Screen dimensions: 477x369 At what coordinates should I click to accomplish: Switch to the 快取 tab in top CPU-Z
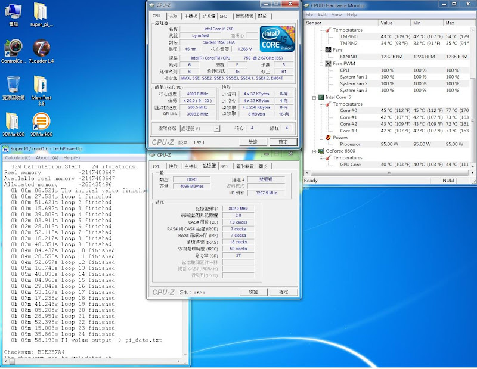tap(173, 16)
